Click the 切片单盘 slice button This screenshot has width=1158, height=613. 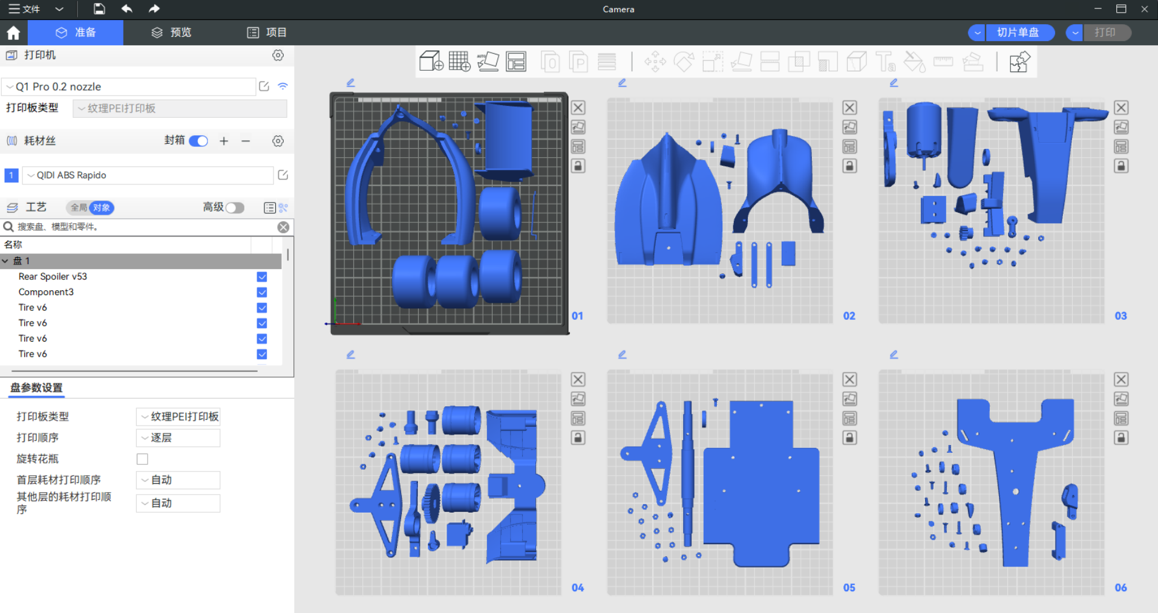tap(1018, 33)
